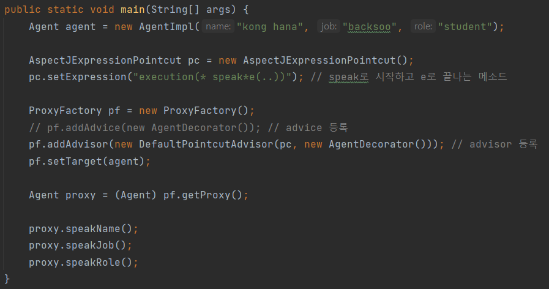Screen dimensions: 549x289
Task: Click the 'job:' parameter hint
Action: tap(329, 26)
